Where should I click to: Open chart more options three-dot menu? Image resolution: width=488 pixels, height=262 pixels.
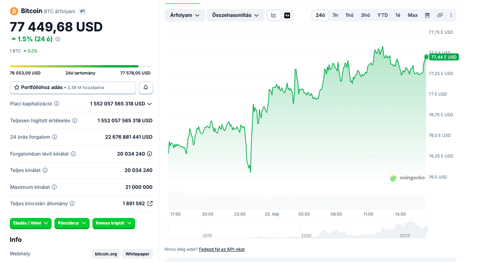pos(451,15)
